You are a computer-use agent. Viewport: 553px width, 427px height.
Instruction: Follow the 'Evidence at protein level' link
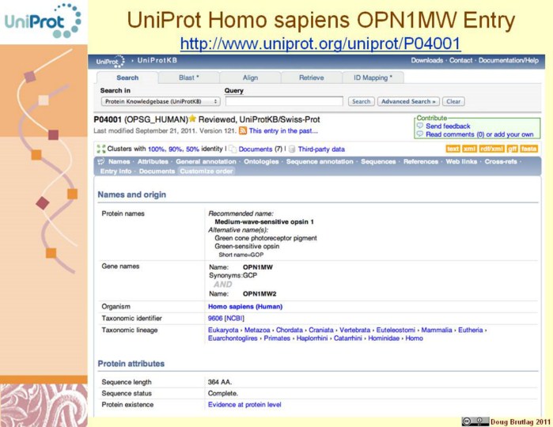(244, 404)
